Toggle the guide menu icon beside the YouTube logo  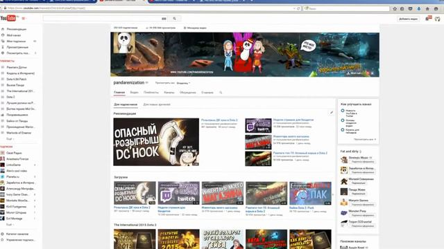tap(24, 19)
